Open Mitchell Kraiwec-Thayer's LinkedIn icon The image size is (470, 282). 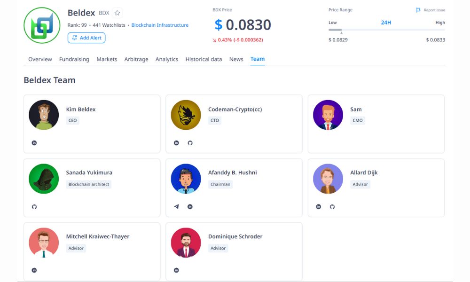34,270
